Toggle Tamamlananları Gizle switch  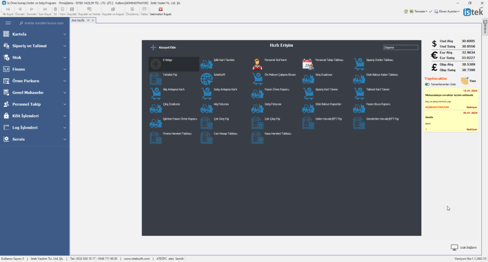(427, 84)
